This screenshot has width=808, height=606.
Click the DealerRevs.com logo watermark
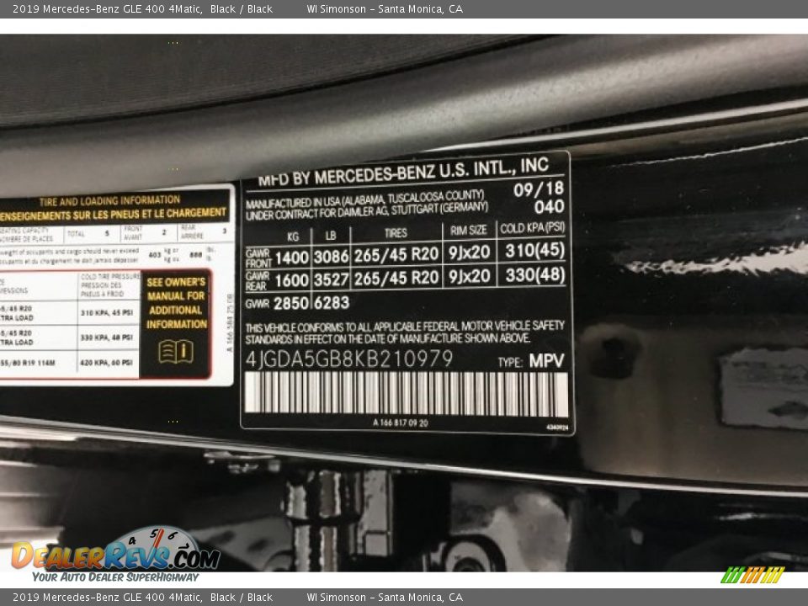pos(115,555)
